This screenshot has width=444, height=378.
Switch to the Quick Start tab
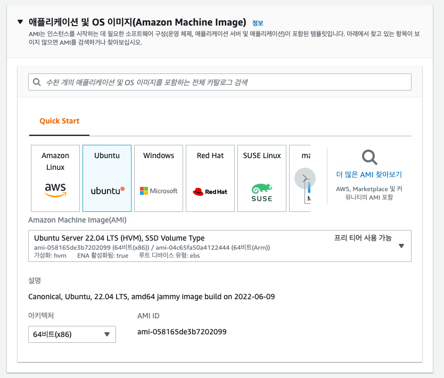coord(60,121)
